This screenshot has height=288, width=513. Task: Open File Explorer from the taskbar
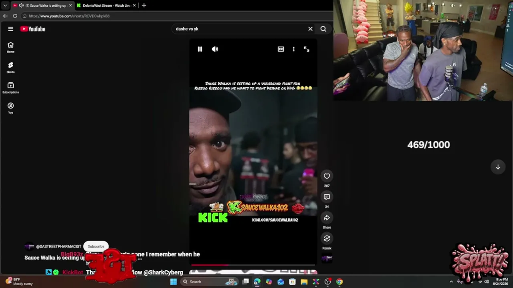coord(304,282)
